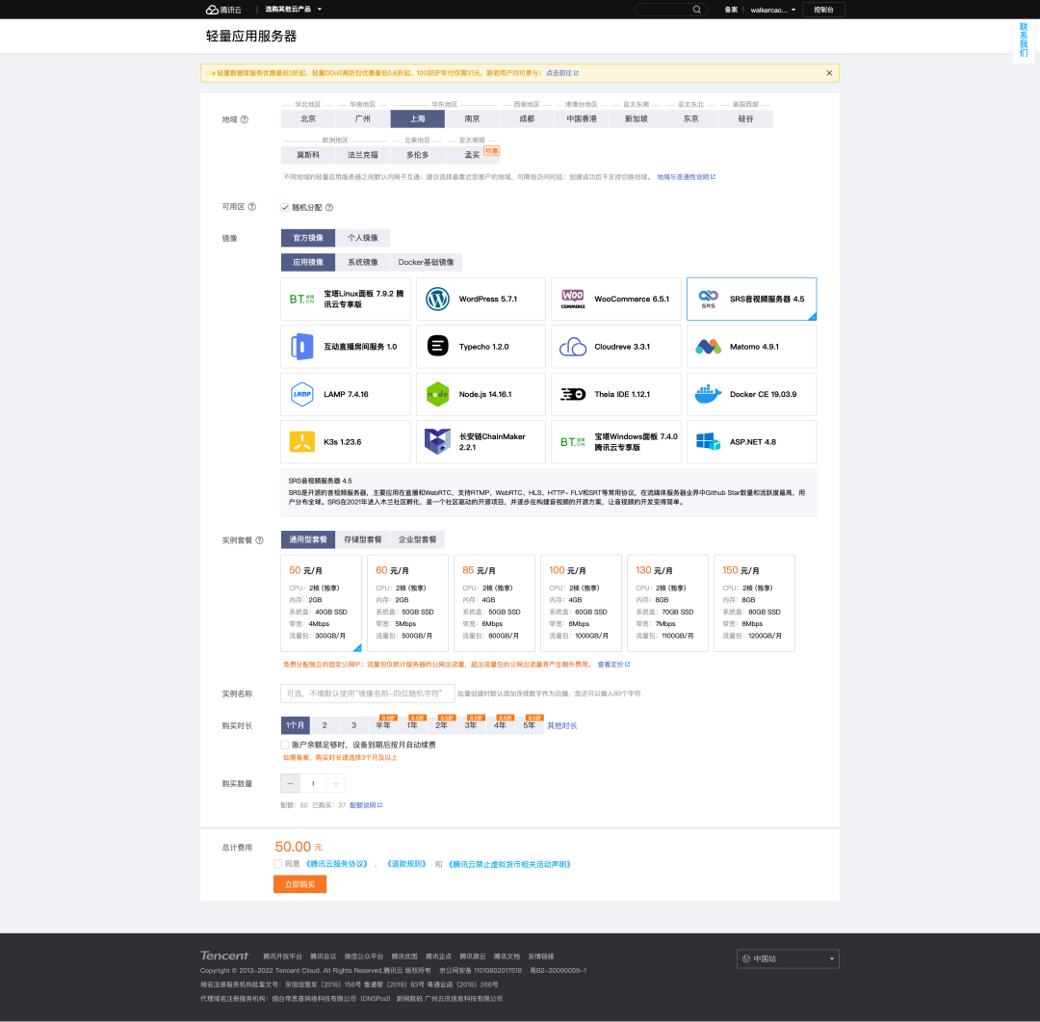The image size is (1040, 1022).
Task: Choose the Cloudreve 3.3.1 cloud icon
Action: click(x=573, y=347)
